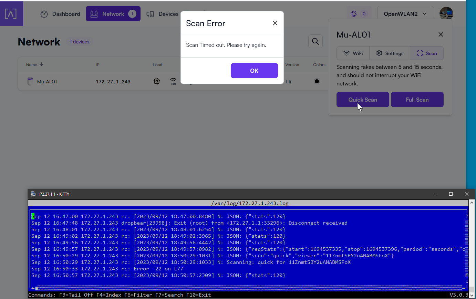
Task: Click the search magnifier icon
Action: [315, 42]
